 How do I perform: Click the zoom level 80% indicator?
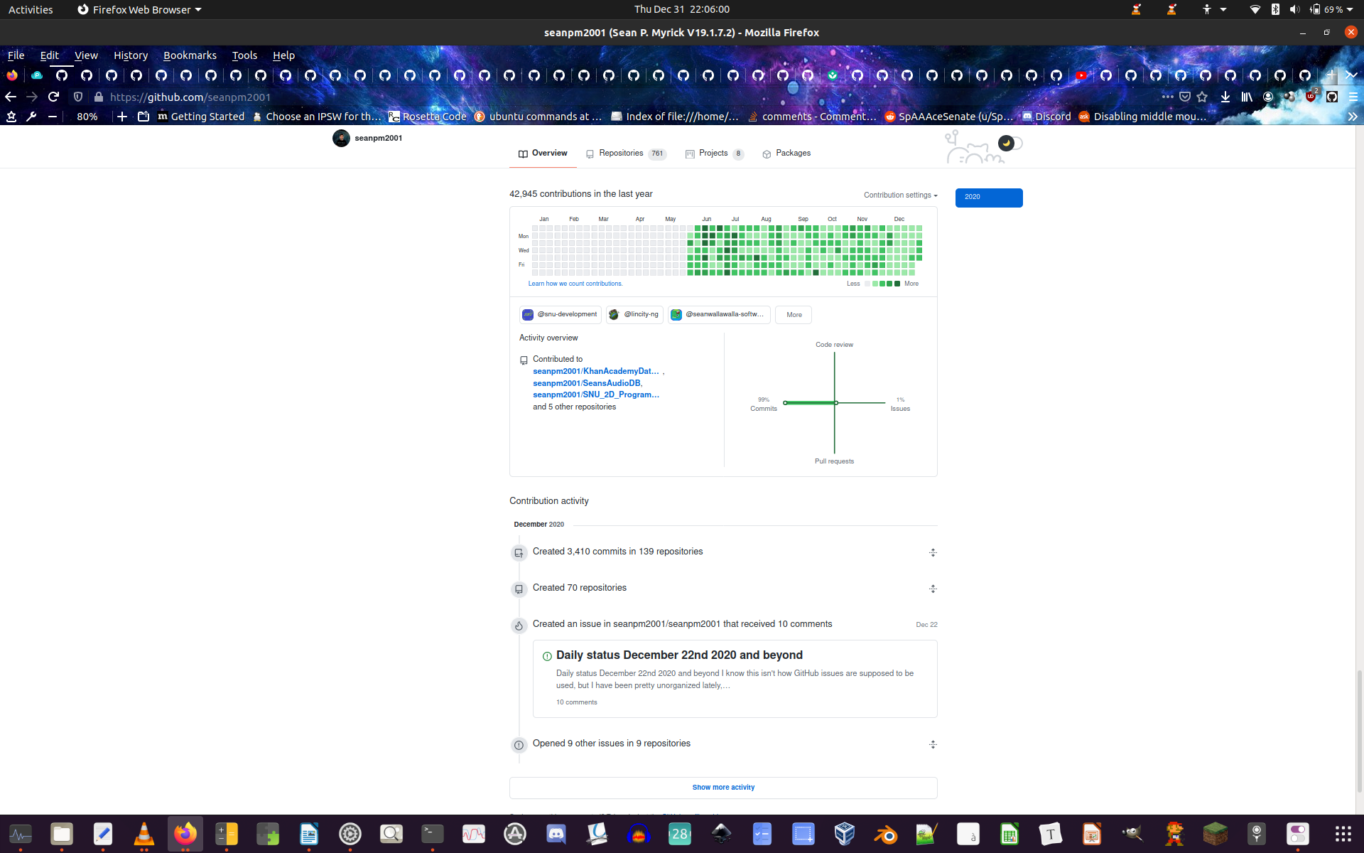(87, 117)
